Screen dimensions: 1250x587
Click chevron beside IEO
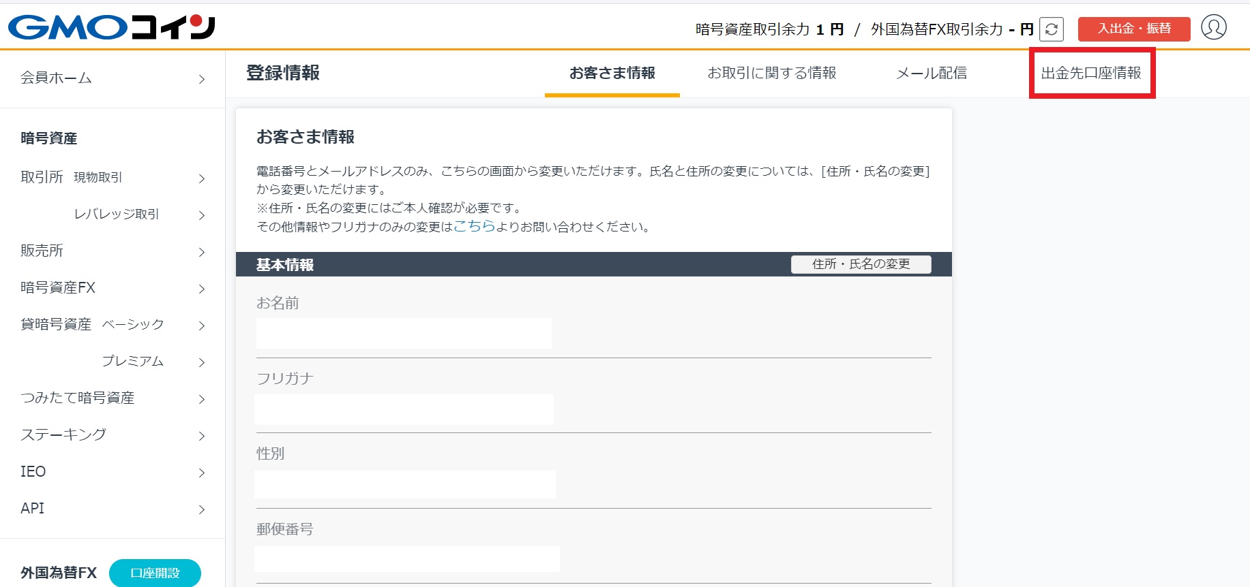pyautogui.click(x=202, y=473)
